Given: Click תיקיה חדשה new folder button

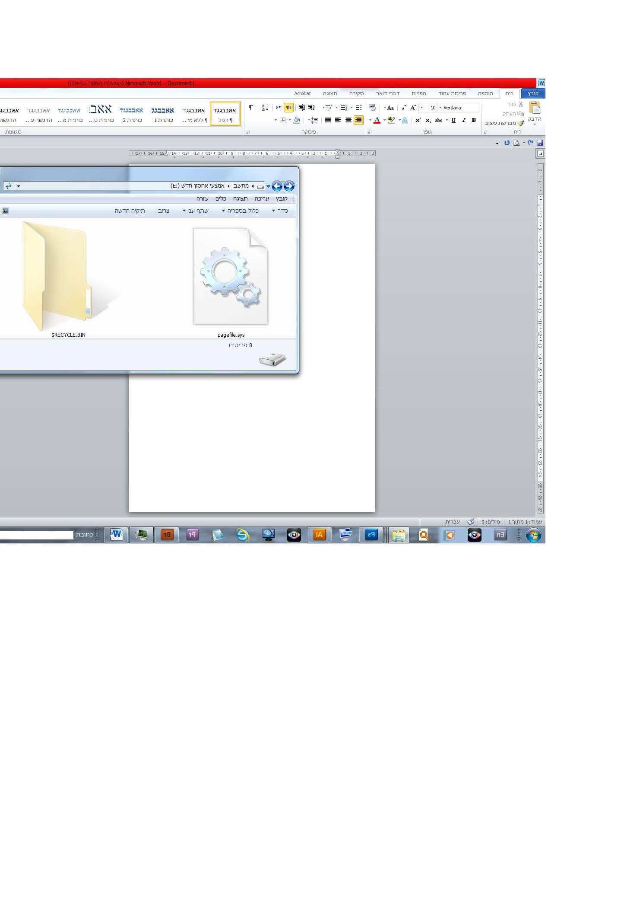Looking at the screenshot, I should (x=130, y=211).
